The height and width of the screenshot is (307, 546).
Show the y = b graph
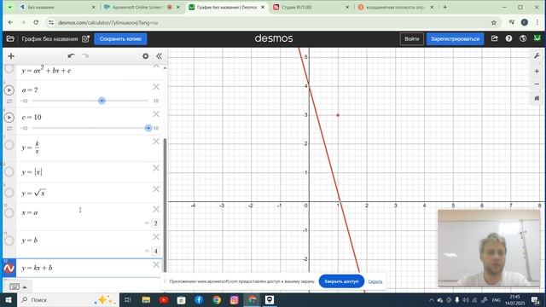tap(9, 240)
